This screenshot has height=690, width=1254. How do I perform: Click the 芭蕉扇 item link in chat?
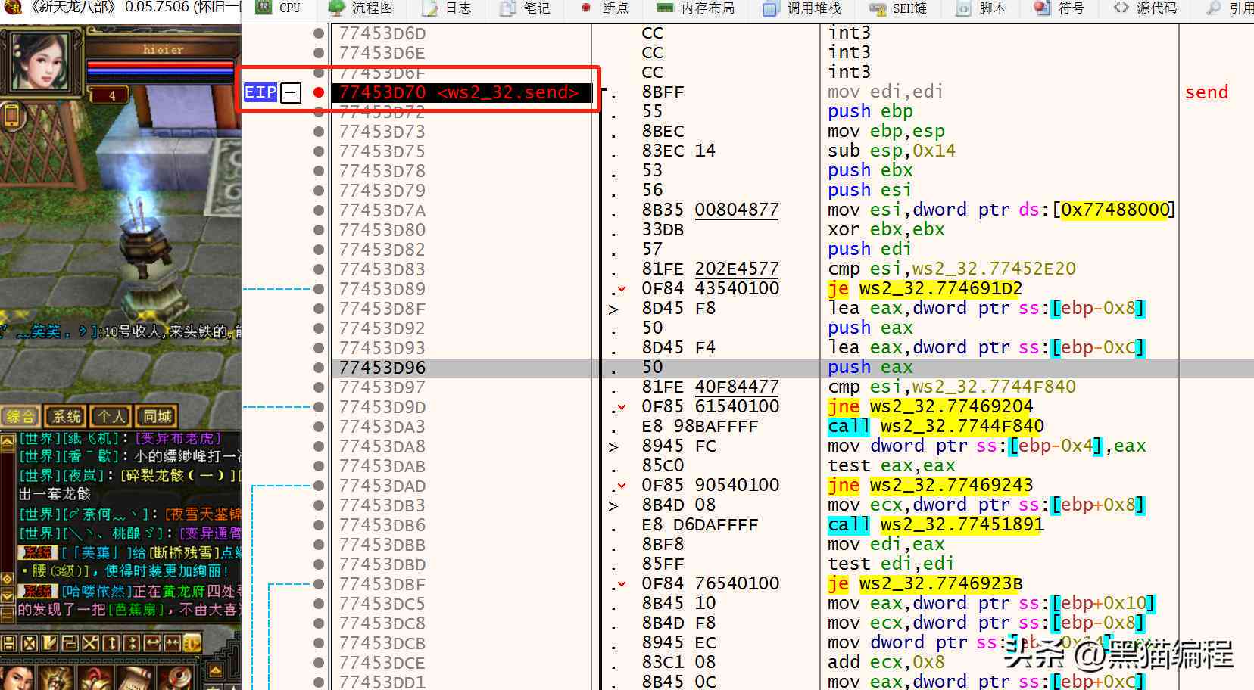(136, 610)
